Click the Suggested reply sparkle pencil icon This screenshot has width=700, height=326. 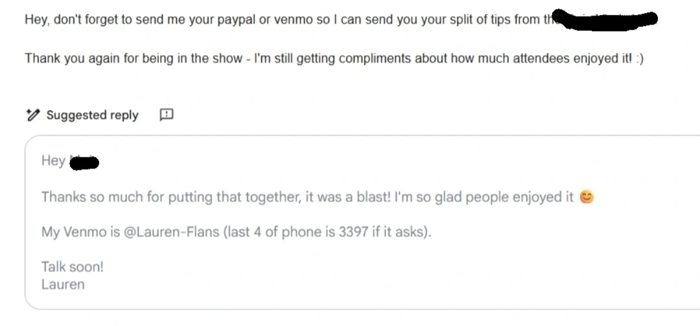click(32, 115)
